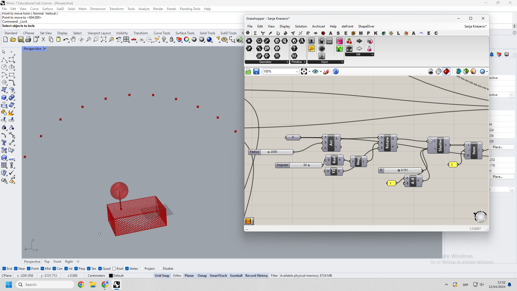Image resolution: width=517 pixels, height=291 pixels.
Task: Add the Gradient component from Input panel
Action: click(340, 41)
